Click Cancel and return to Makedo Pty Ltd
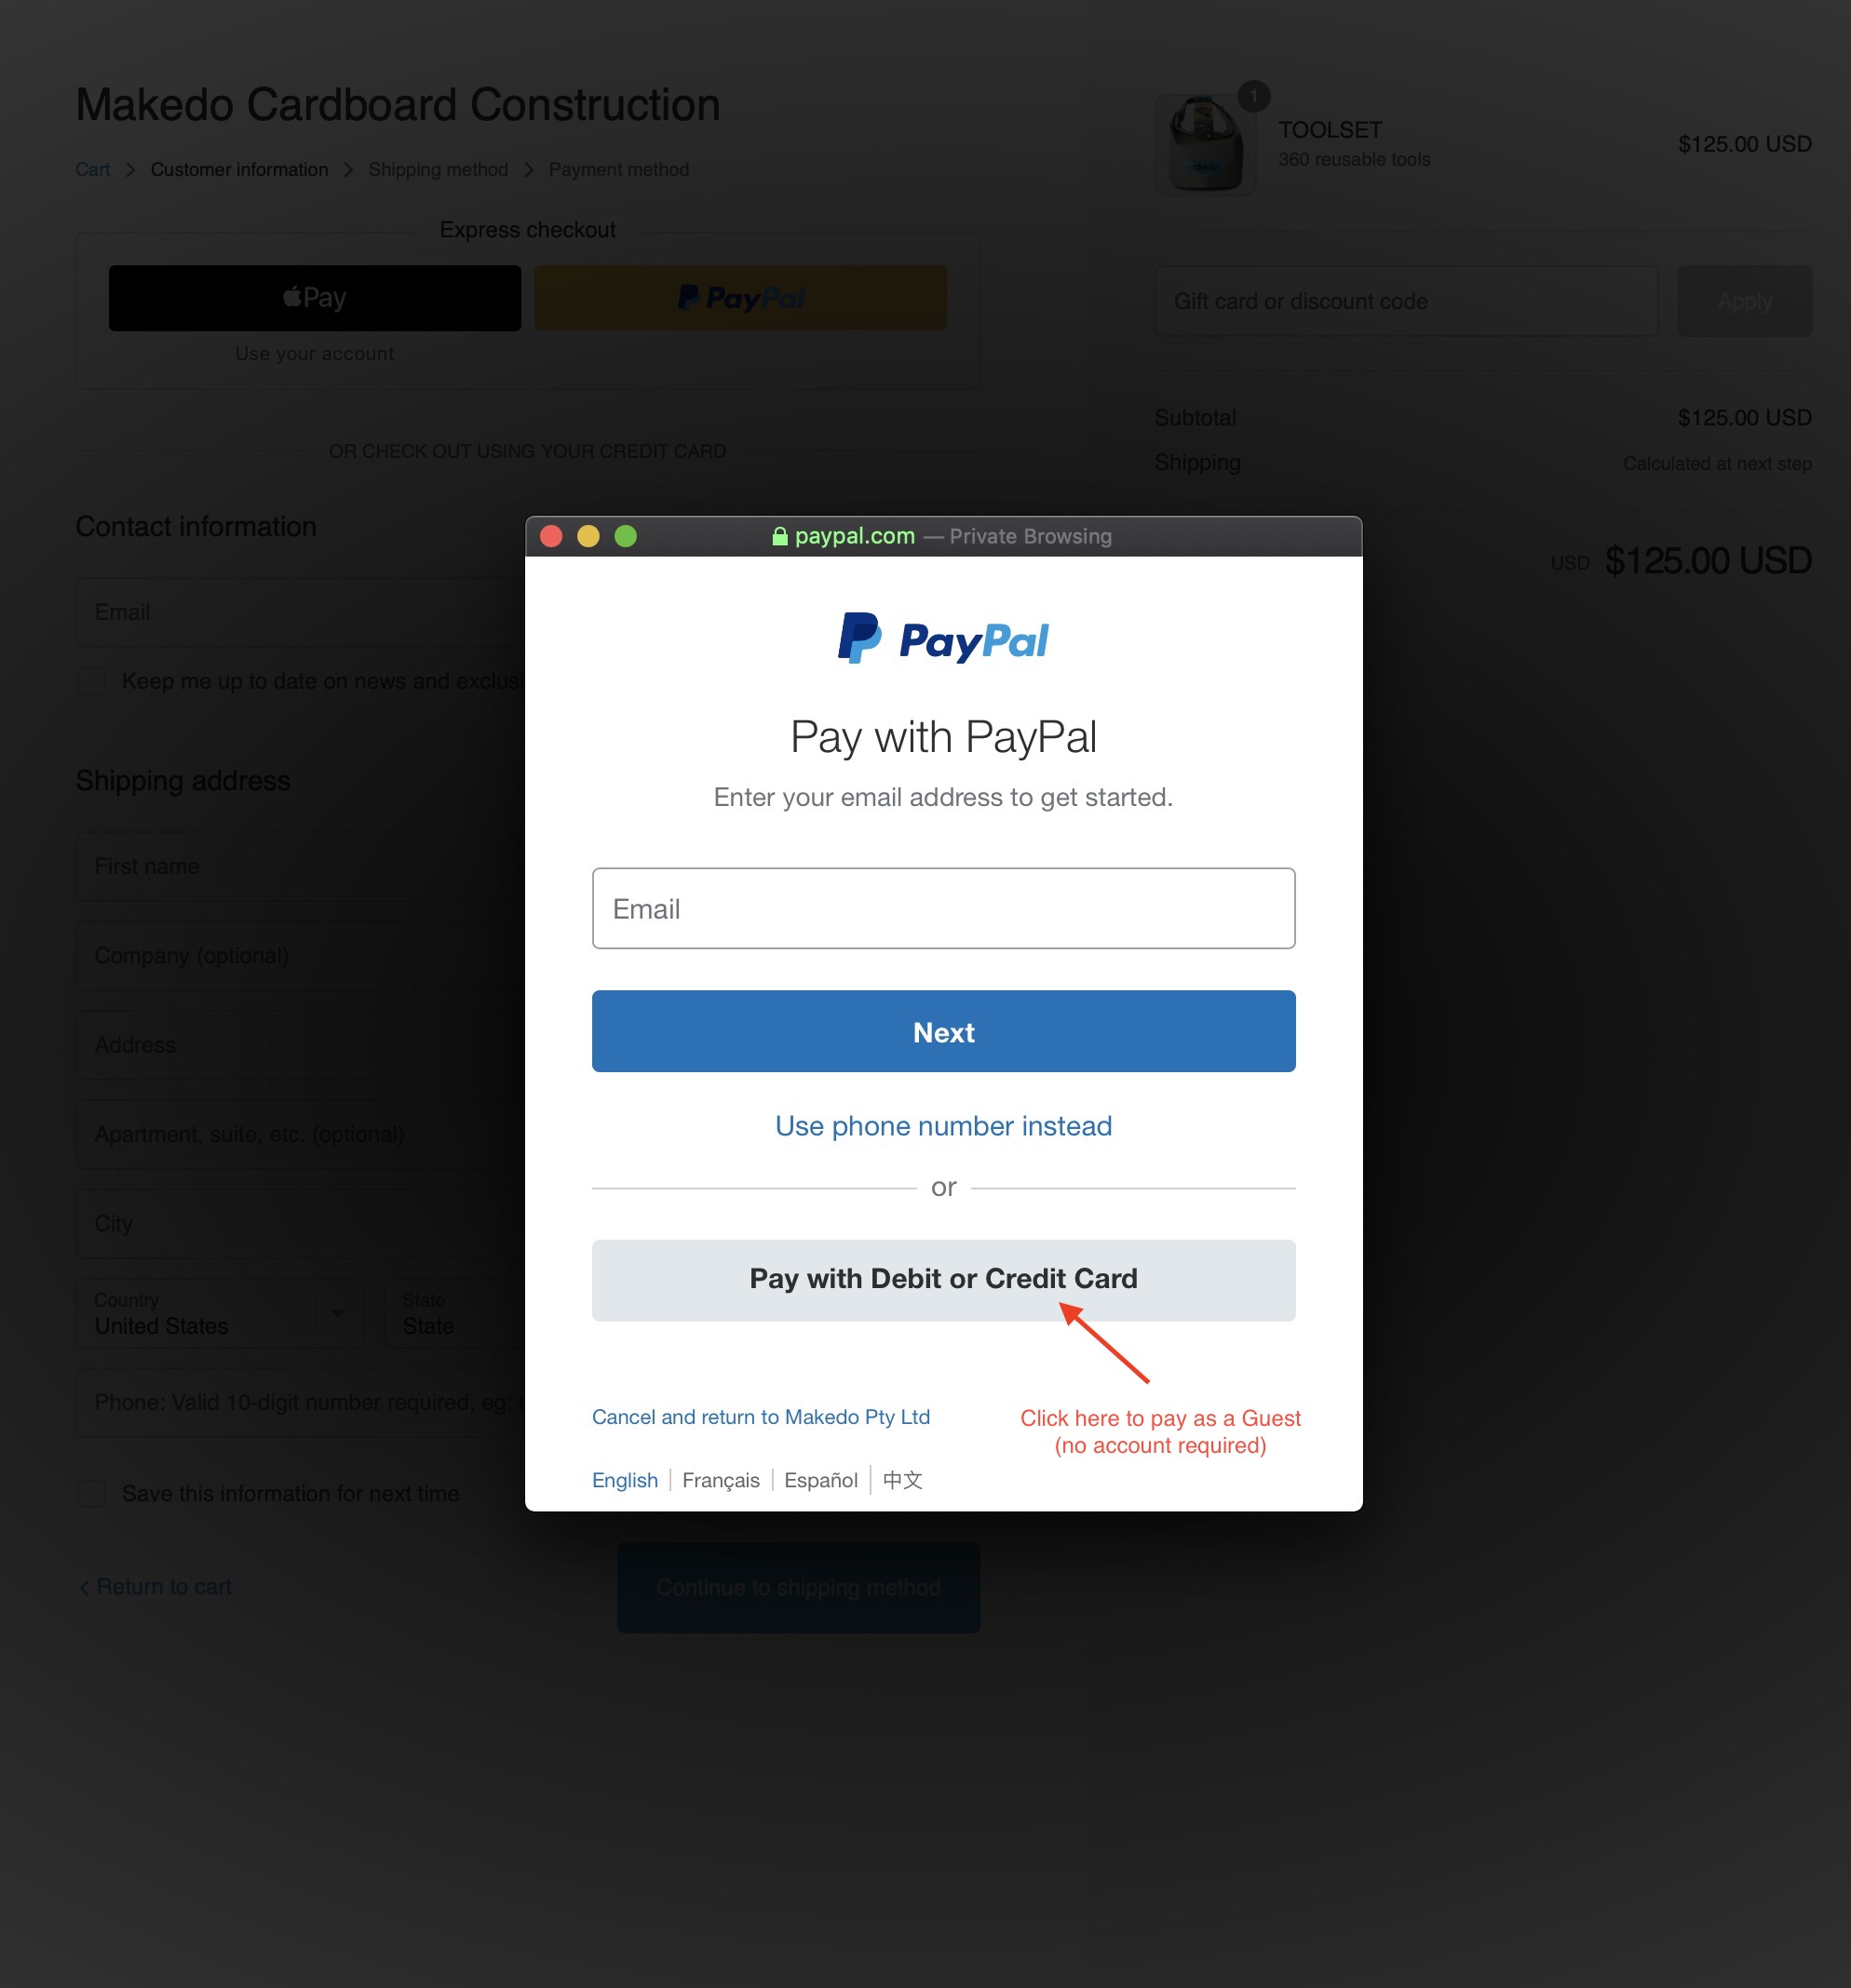Image resolution: width=1851 pixels, height=1988 pixels. (x=761, y=1416)
